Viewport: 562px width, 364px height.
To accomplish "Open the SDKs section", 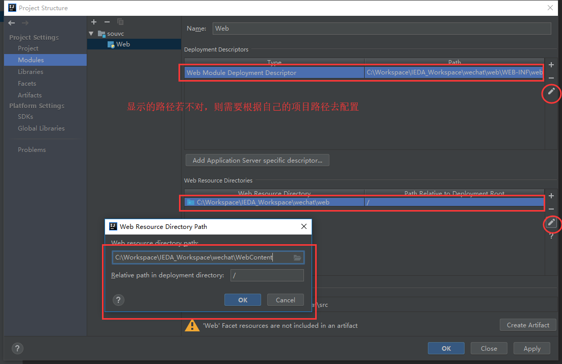I will tap(25, 117).
